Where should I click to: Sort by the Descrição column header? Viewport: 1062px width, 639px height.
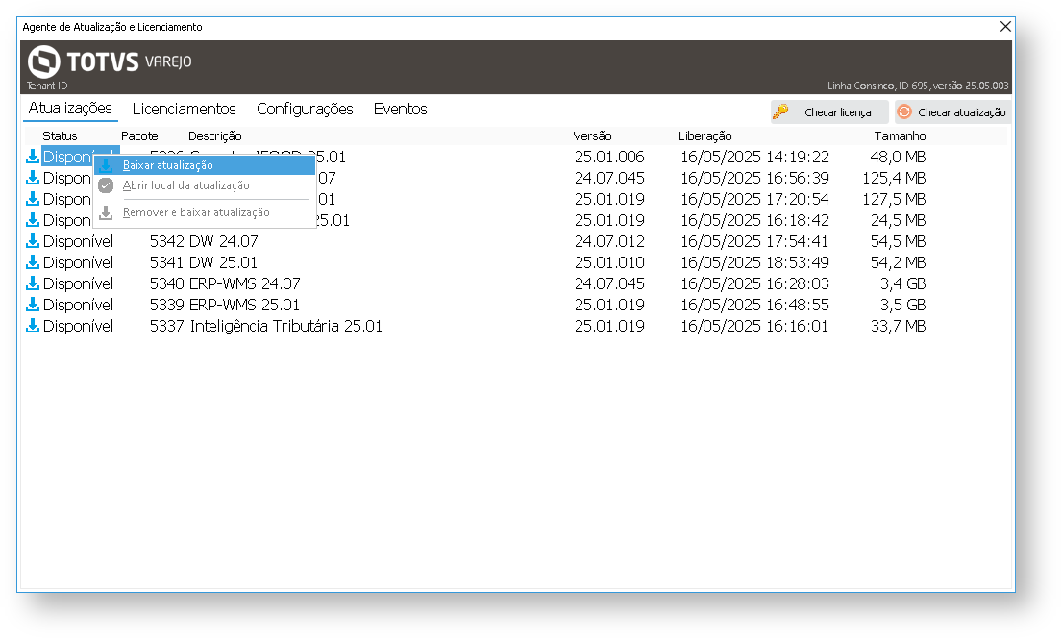[x=214, y=136]
